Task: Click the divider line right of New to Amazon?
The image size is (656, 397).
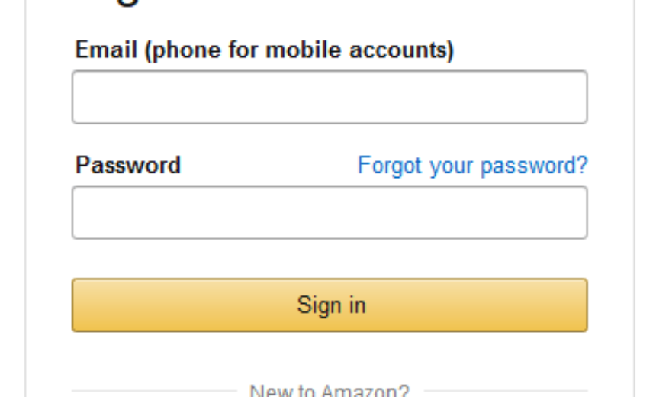Action: [506, 391]
